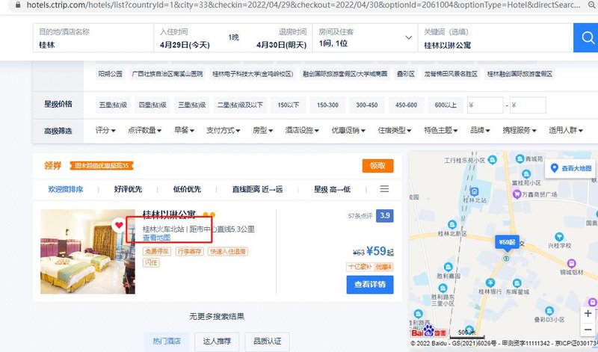
Task: Click the orange 领取 coupon button
Action: click(x=377, y=166)
